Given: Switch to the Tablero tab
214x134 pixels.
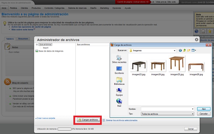Looking at the screenshot, I should tap(10, 39).
